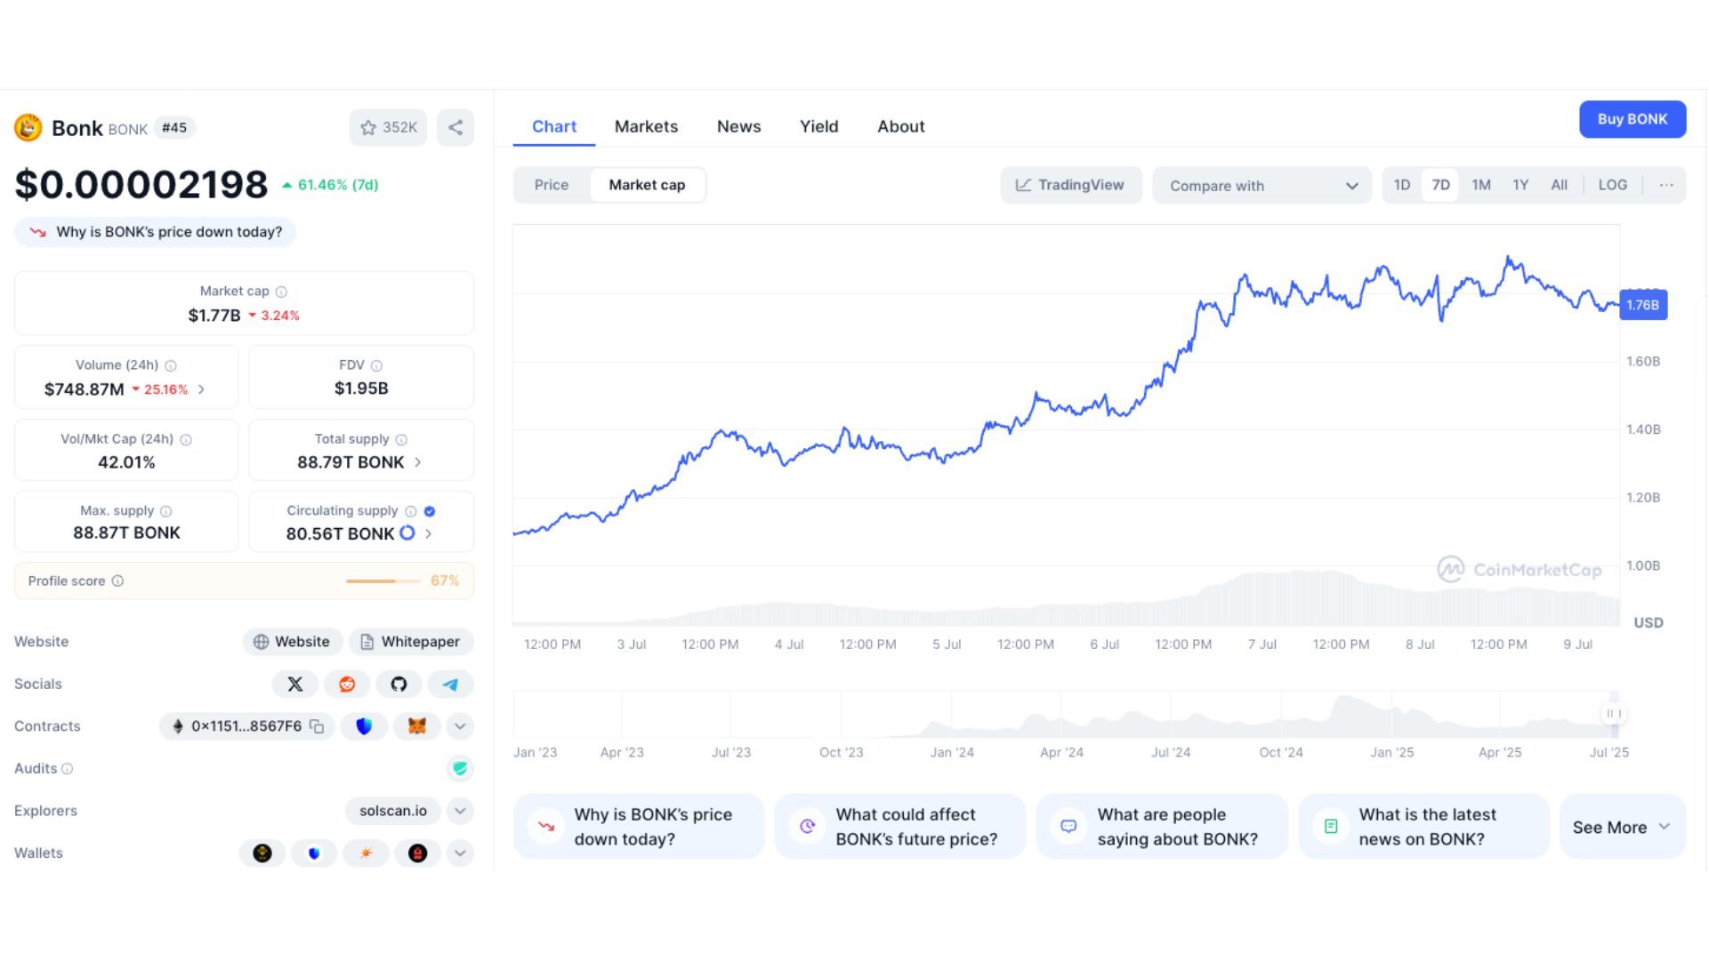Screen dimensions: 1709x961
Task: Open solscan.io explorer link
Action: tap(393, 811)
